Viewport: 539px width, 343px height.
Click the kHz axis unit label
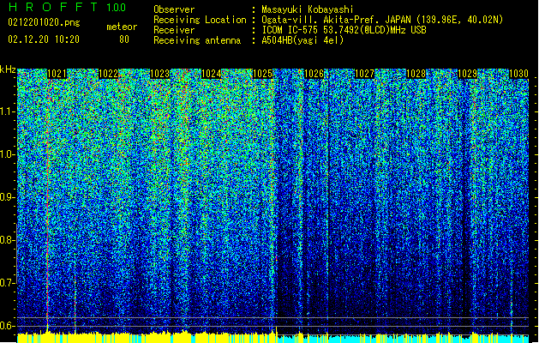[8, 69]
